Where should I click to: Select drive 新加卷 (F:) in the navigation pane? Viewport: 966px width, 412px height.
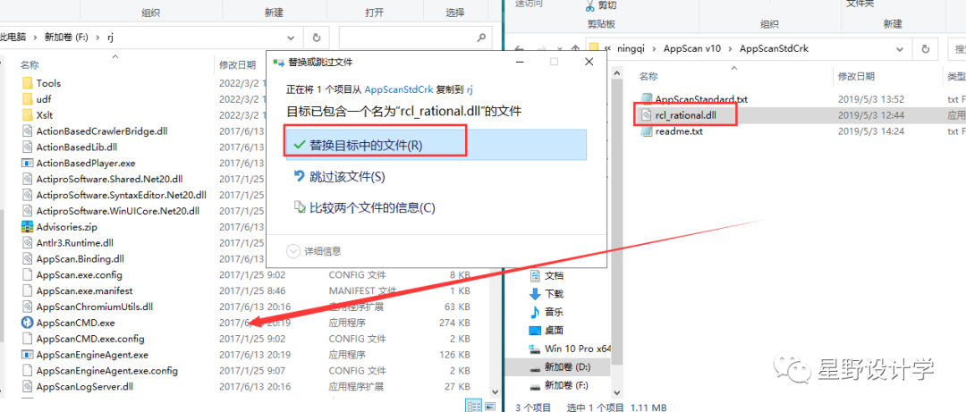point(565,385)
